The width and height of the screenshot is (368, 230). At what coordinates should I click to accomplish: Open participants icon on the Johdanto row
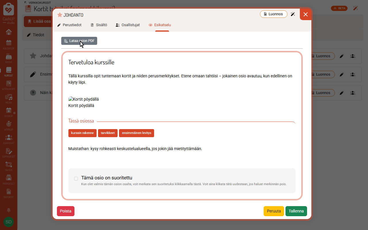click(352, 56)
